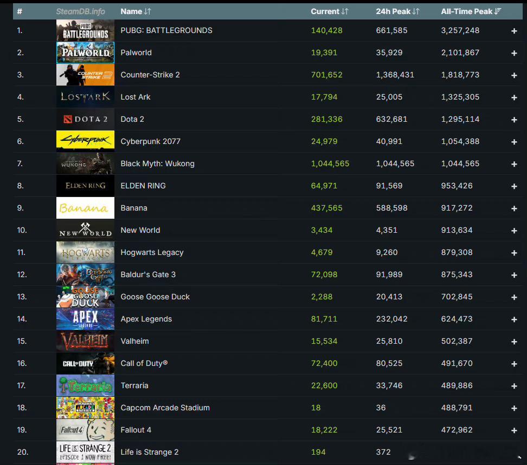Click plus icon in Hogwarts Legacy row
Viewport: 527px width, 465px height.
click(x=514, y=253)
